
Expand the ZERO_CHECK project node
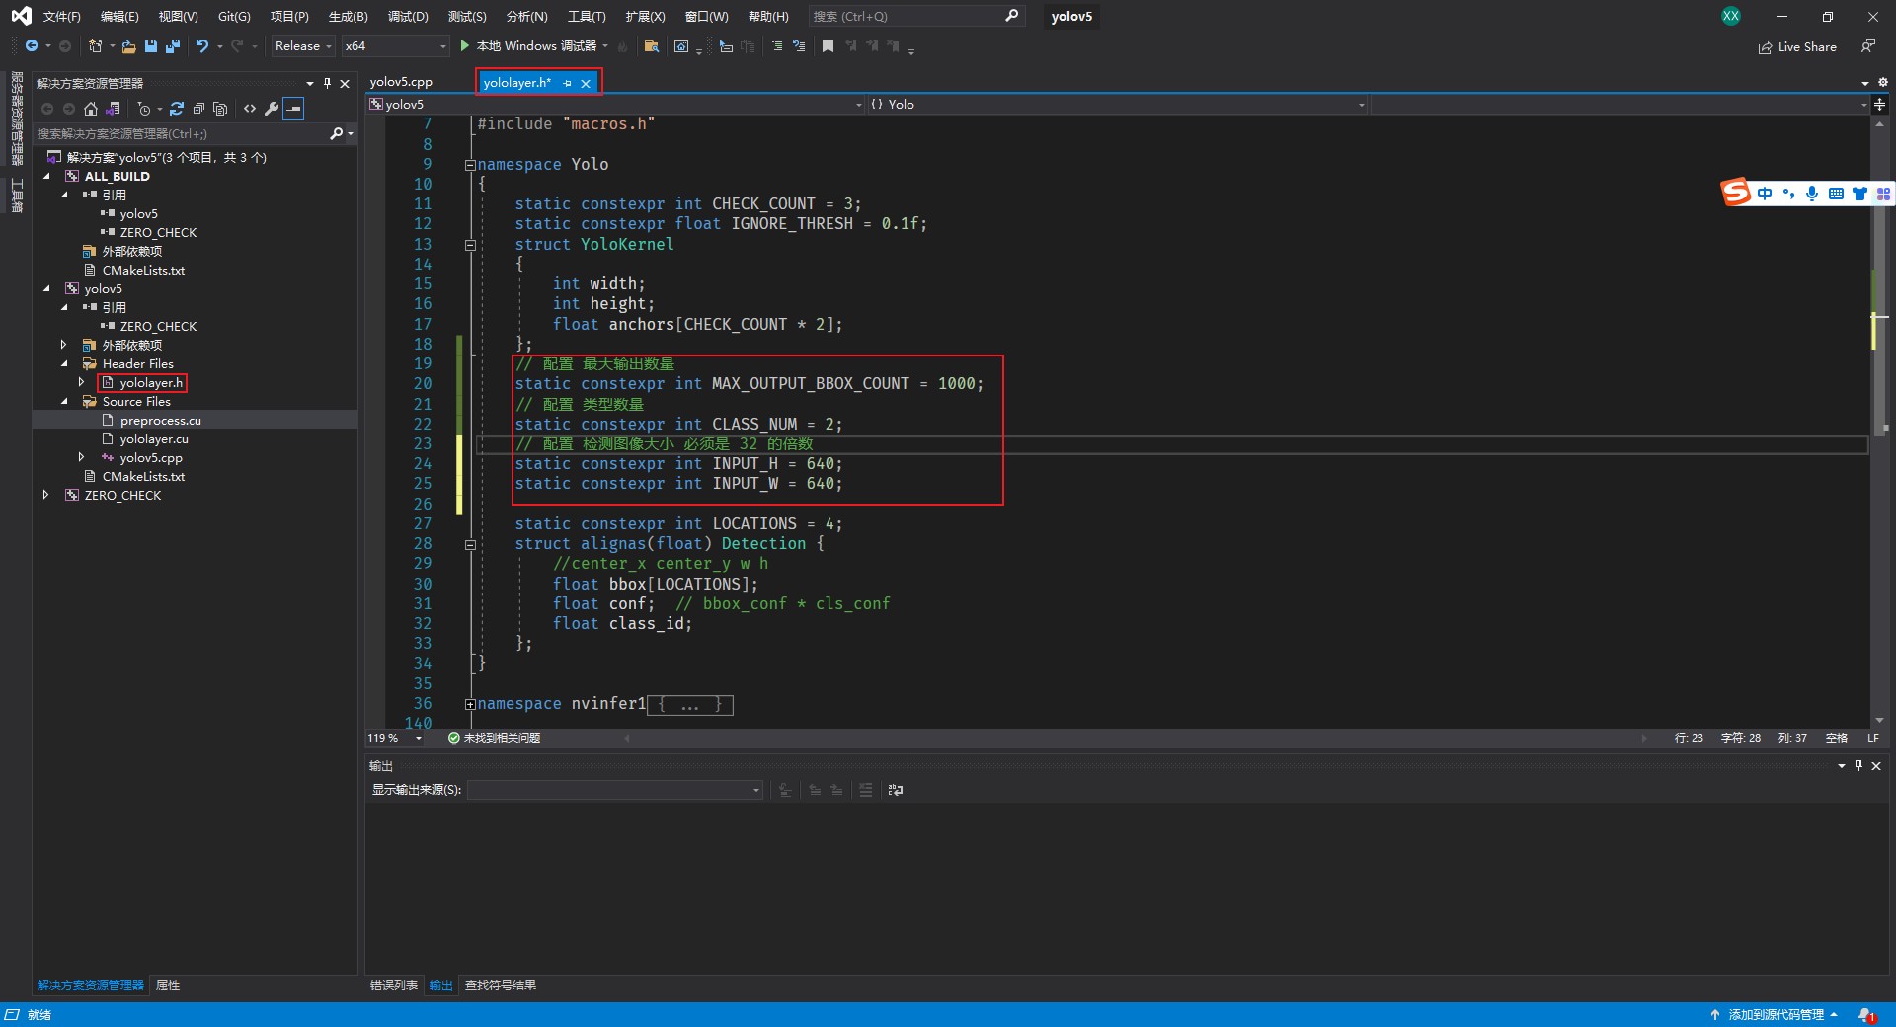tap(45, 496)
